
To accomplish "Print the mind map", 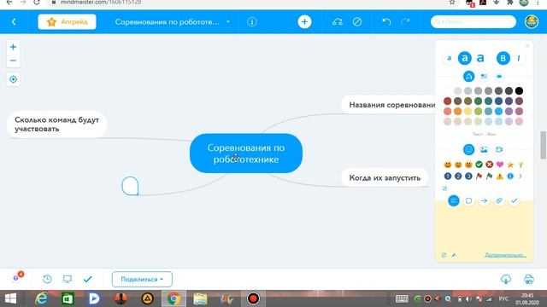I will [529, 279].
